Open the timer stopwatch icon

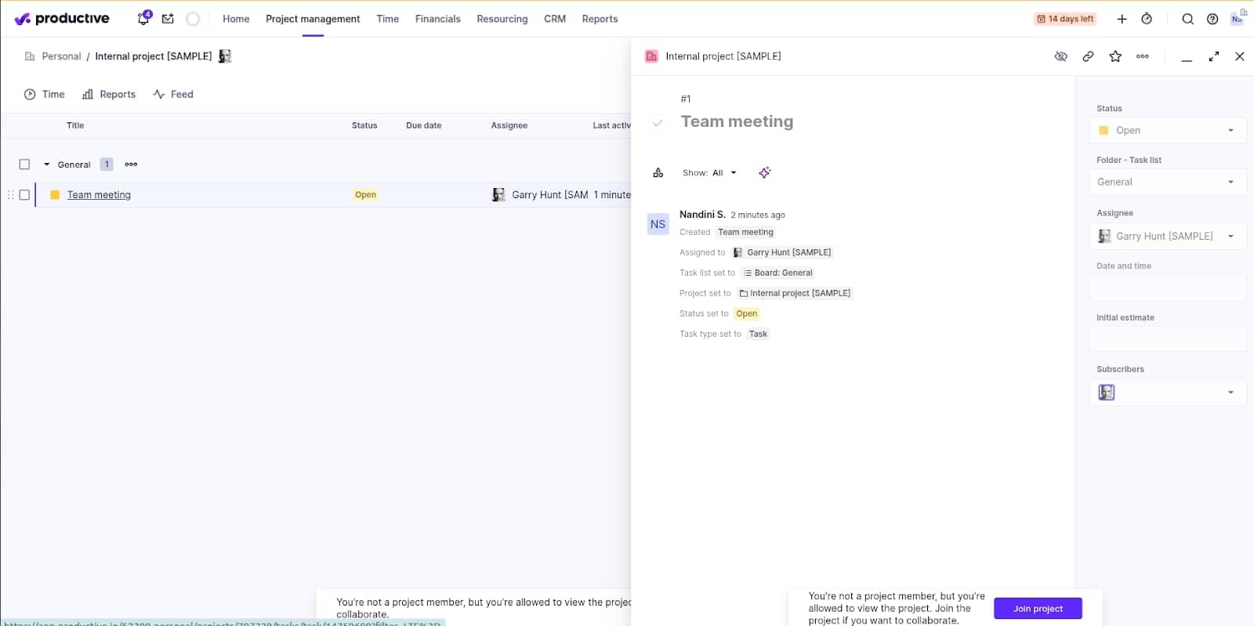coord(1147,19)
